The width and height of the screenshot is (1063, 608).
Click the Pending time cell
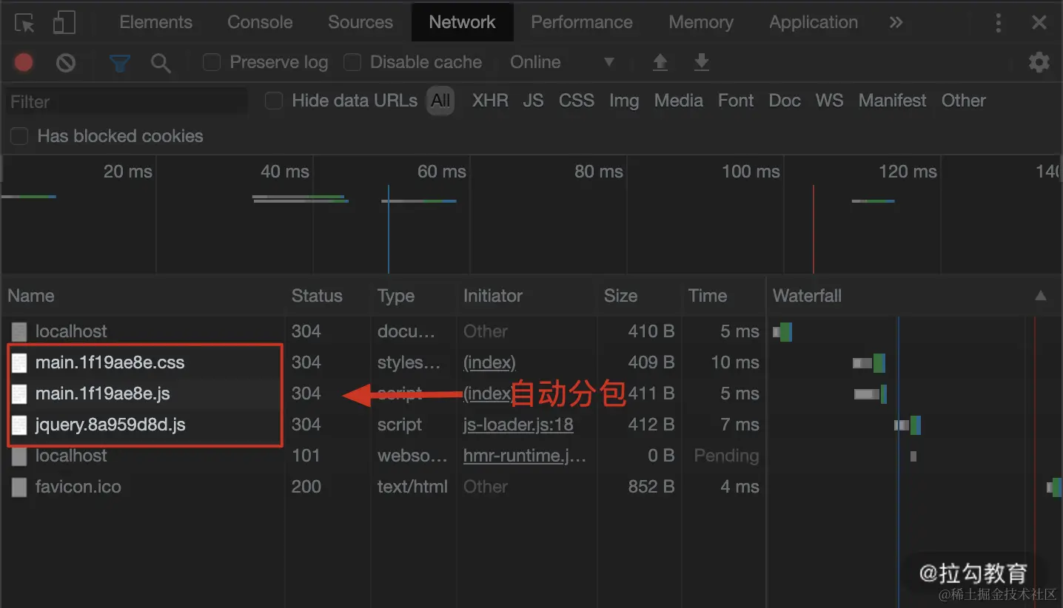[x=726, y=456]
